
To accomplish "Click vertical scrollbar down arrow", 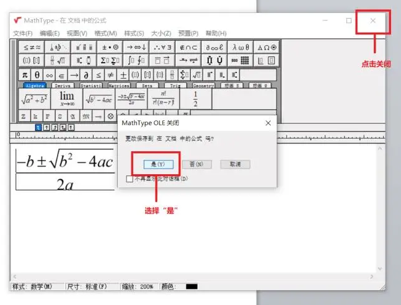I will pyautogui.click(x=380, y=268).
